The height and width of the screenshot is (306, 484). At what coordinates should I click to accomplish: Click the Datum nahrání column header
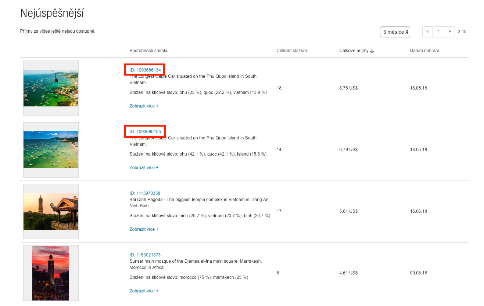click(424, 51)
